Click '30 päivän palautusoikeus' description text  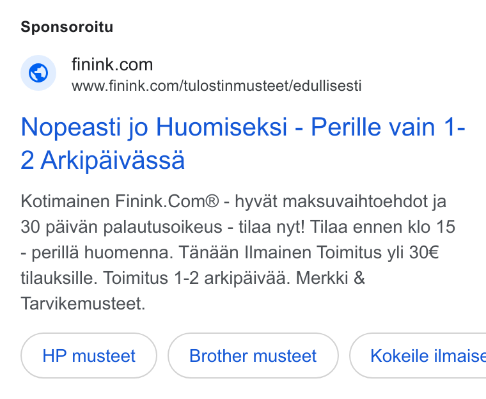click(121, 227)
